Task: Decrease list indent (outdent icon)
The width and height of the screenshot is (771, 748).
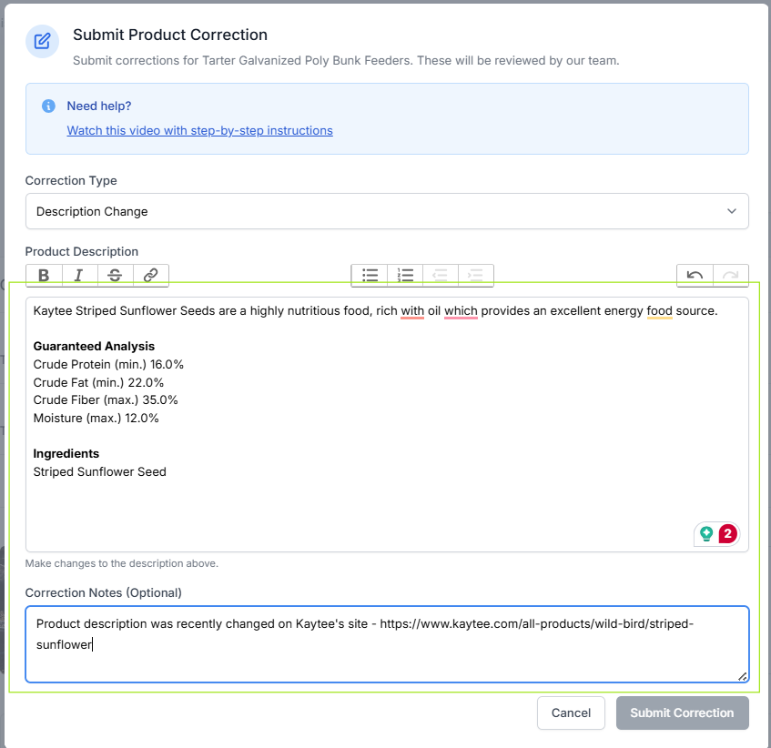Action: tap(440, 275)
